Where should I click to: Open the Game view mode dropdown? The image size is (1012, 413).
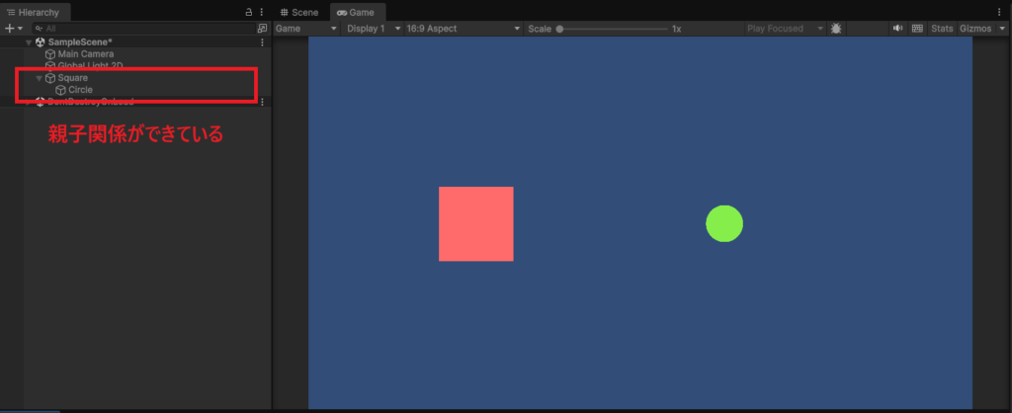306,29
